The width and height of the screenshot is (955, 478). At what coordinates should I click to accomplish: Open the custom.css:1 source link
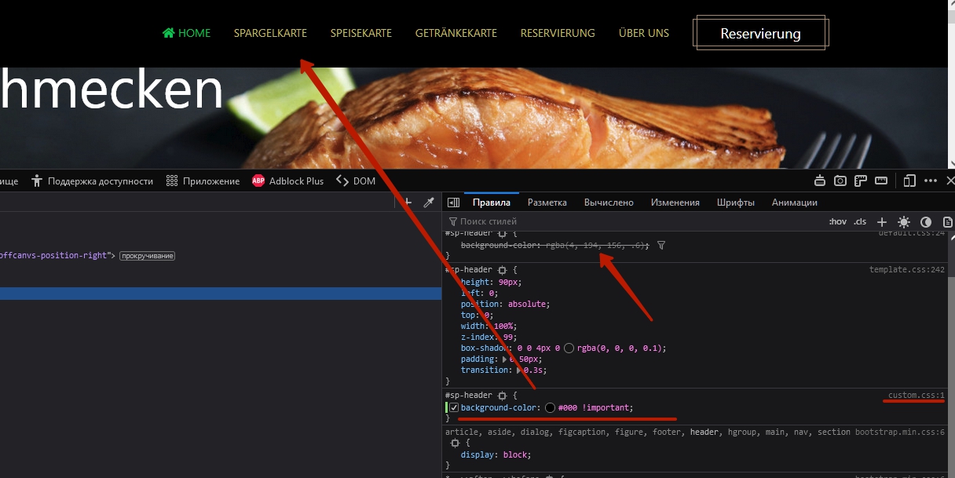[x=916, y=396]
